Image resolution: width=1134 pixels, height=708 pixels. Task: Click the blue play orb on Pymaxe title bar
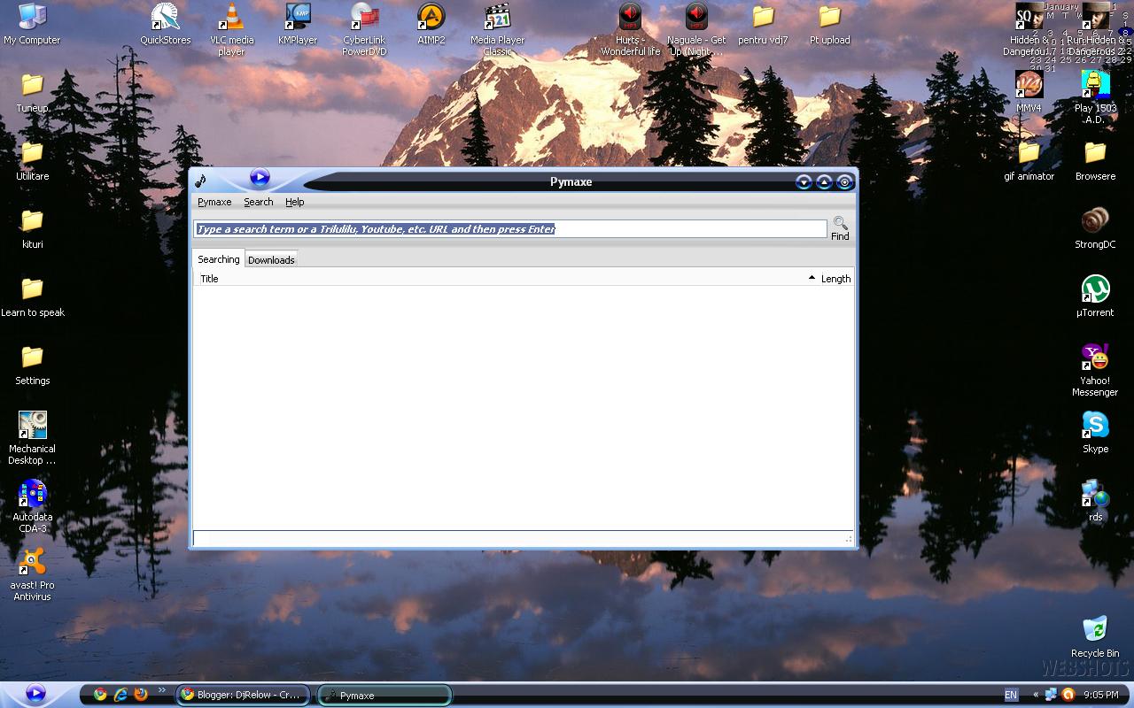point(260,177)
